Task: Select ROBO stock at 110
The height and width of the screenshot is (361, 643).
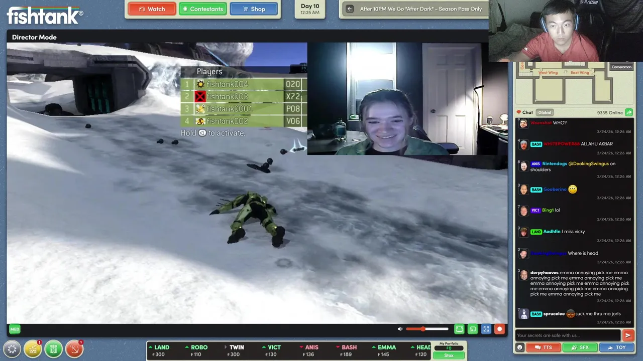Action: tap(197, 350)
